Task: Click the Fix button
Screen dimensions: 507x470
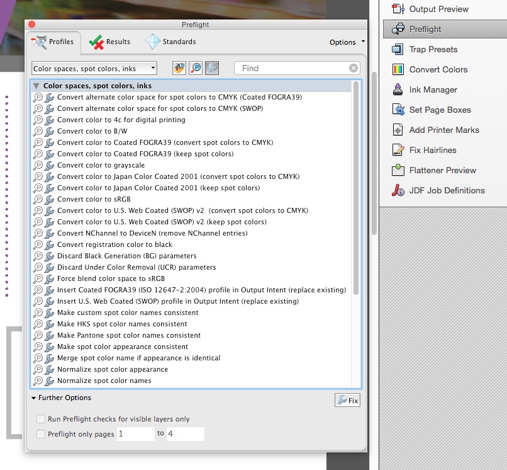Action: click(347, 400)
